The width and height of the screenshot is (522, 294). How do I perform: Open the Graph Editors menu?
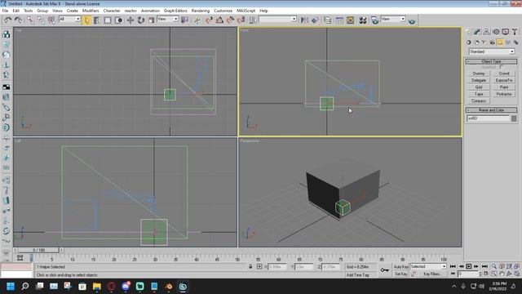click(175, 11)
